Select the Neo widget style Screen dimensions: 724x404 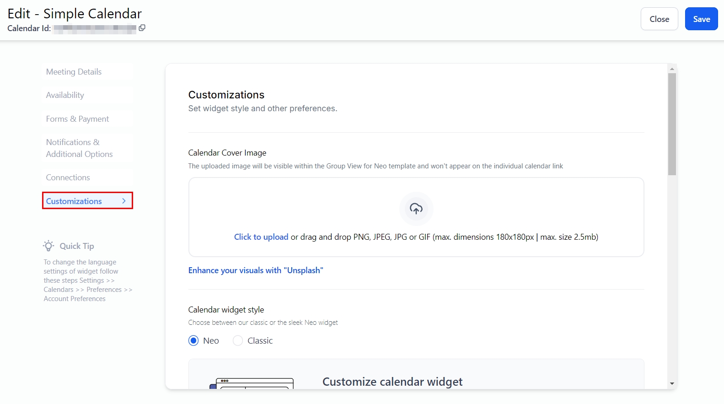click(193, 340)
